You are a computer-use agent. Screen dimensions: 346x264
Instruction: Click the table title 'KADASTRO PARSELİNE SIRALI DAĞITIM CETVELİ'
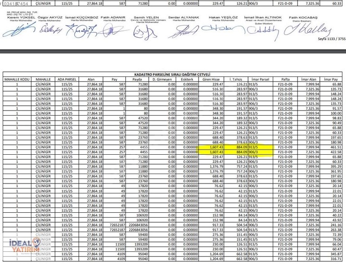coord(172,75)
